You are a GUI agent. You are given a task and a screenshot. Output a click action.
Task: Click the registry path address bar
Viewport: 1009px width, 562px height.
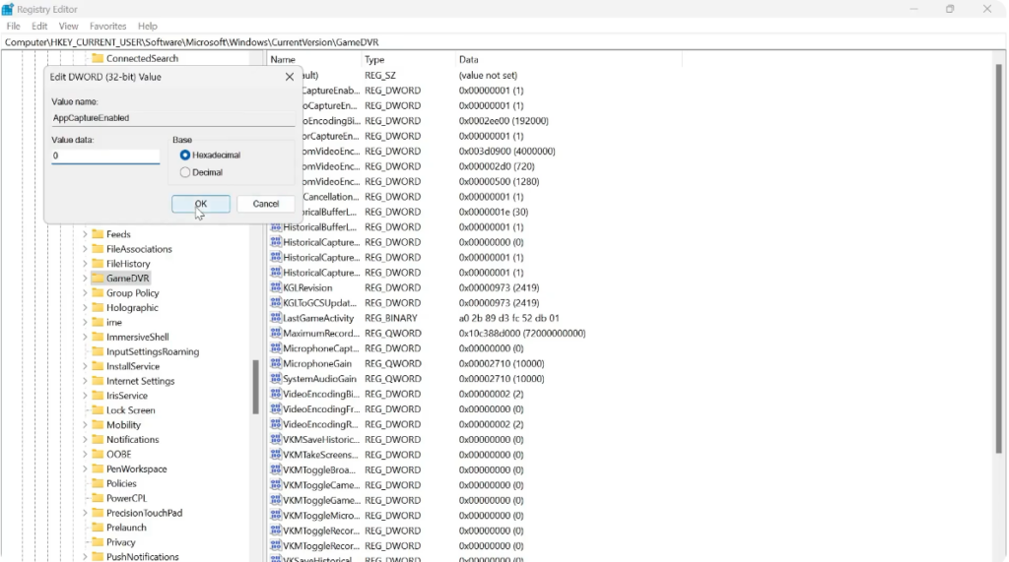pos(504,41)
